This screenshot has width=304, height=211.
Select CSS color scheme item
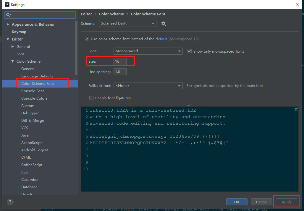click(25, 172)
